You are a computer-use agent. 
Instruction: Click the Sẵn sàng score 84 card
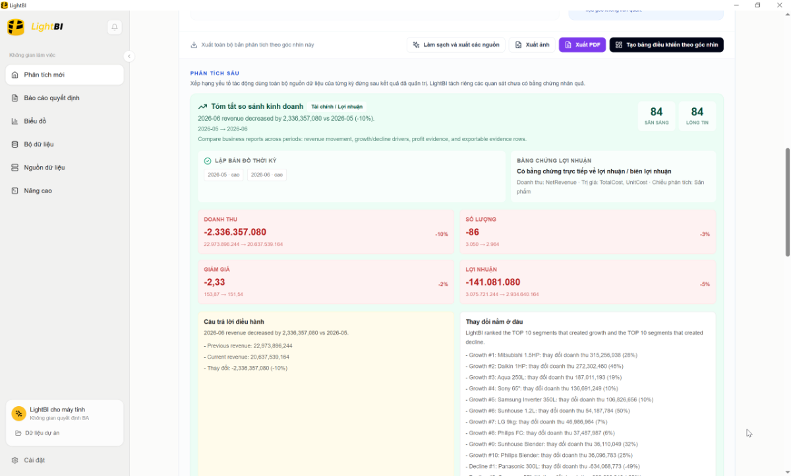coord(657,116)
